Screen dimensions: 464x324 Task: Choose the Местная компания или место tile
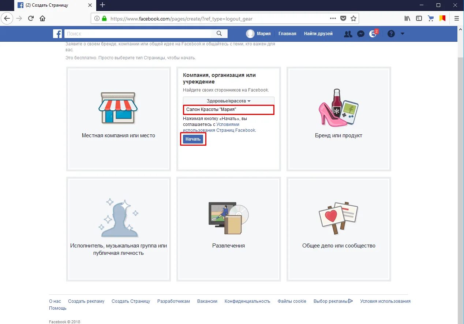[x=119, y=119]
